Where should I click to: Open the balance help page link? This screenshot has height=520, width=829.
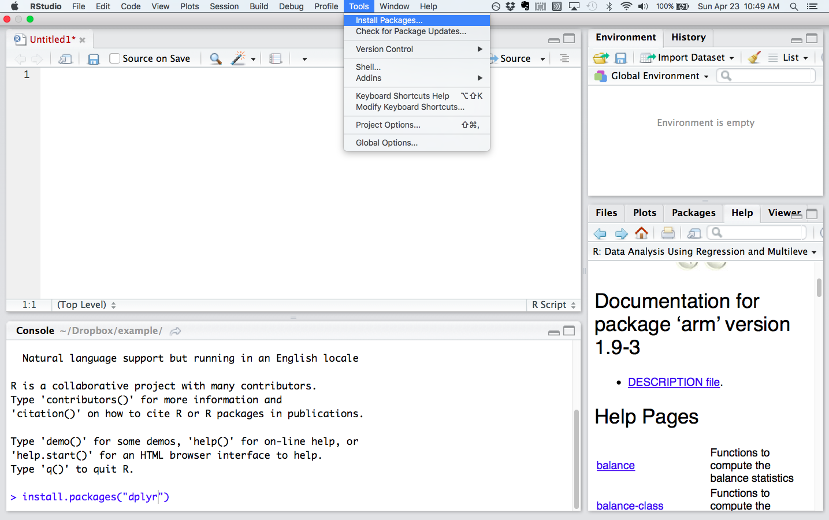coord(615,466)
